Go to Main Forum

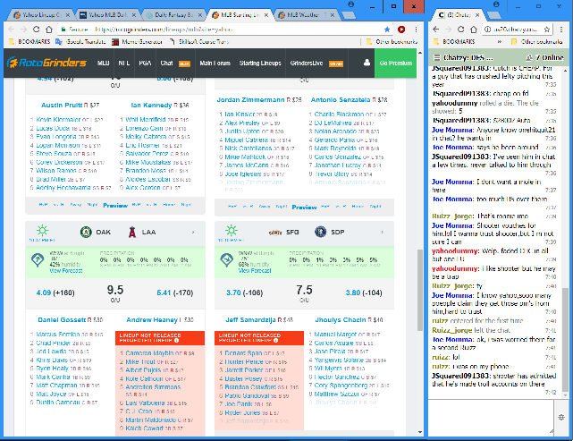click(x=215, y=63)
